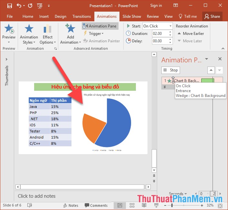Viewport: 228px width, 210px height.
Task: Switch to the Insert tab
Action: pyautogui.click(x=44, y=16)
